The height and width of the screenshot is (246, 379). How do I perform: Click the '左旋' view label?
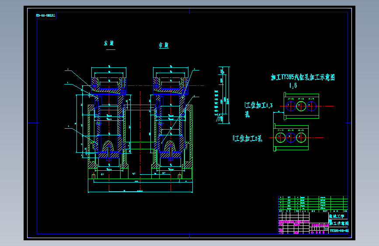click(109, 43)
